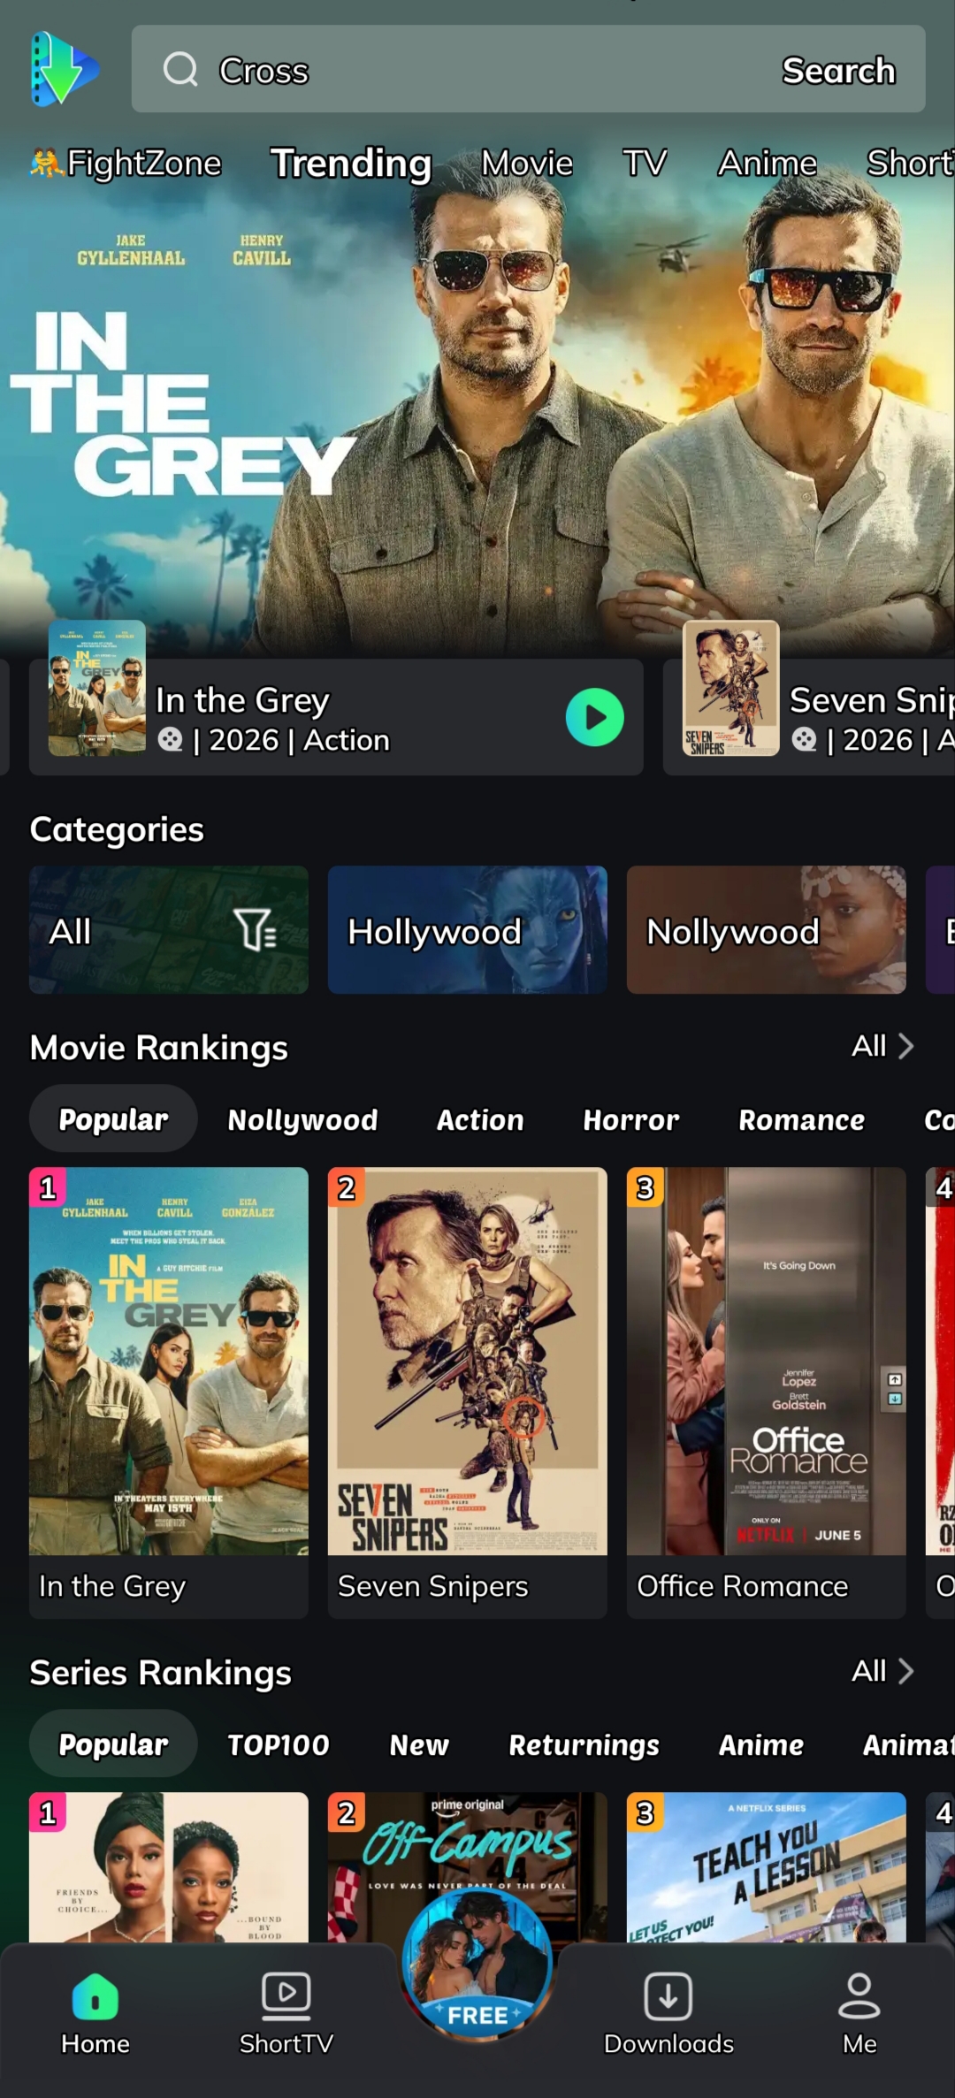This screenshot has height=2098, width=955.
Task: Open the Me profile tab
Action: click(859, 2014)
